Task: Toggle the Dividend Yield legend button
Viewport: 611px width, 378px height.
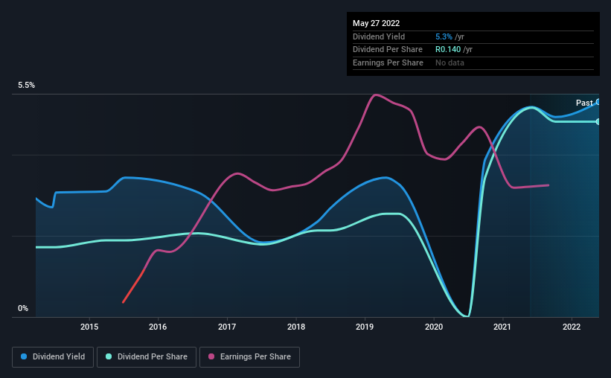Action: (53, 357)
